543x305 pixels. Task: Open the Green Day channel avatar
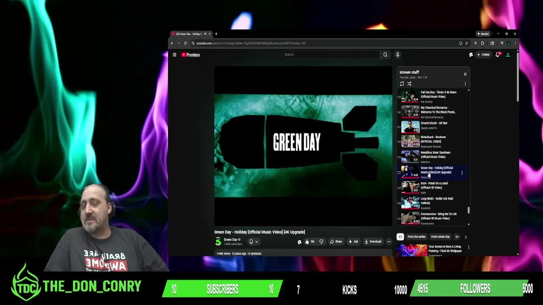point(218,241)
